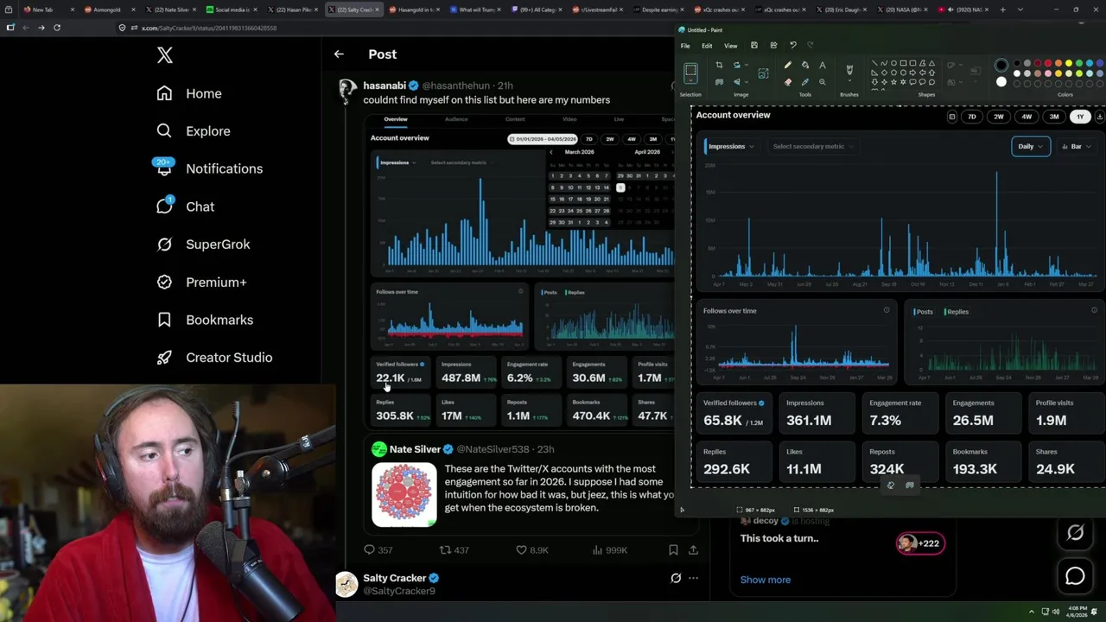The height and width of the screenshot is (622, 1106).
Task: Click the Share icon in Paint
Action: (x=773, y=45)
